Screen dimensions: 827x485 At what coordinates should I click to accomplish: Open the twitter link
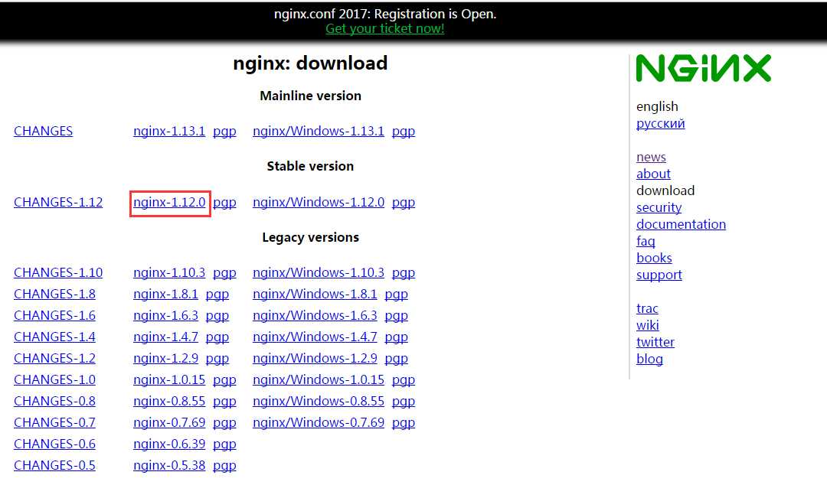(655, 342)
